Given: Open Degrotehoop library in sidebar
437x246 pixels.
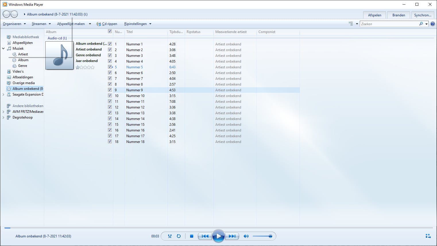Looking at the screenshot, I should [23, 117].
